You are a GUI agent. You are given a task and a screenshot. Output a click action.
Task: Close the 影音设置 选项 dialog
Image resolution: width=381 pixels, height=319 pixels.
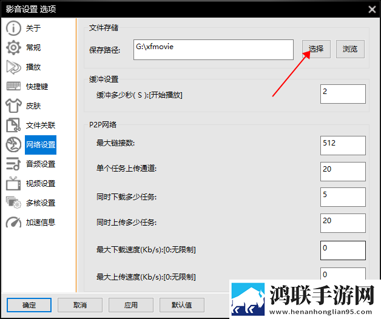[372, 10]
